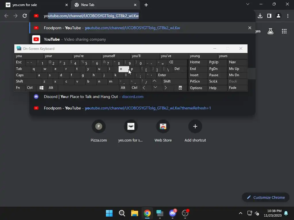The image size is (294, 220).
Task: Open a new tab with plus button
Action: [x=146, y=5]
